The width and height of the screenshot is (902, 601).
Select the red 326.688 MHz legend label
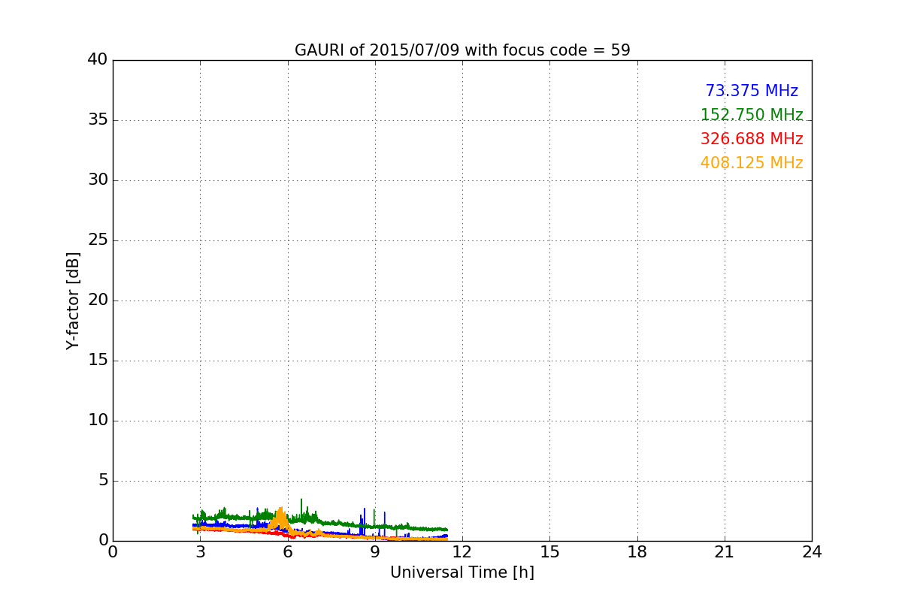click(x=752, y=139)
